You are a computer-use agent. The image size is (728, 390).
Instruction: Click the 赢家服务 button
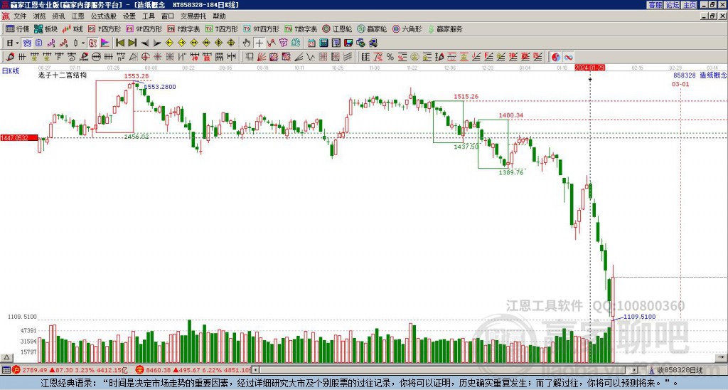click(x=445, y=28)
